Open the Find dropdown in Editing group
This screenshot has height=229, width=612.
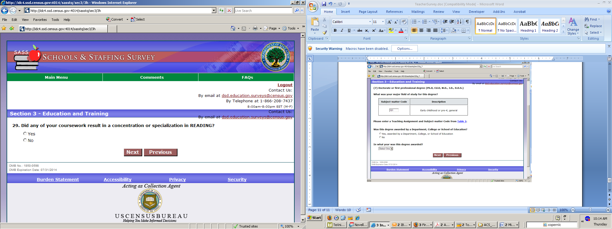pyautogui.click(x=592, y=19)
